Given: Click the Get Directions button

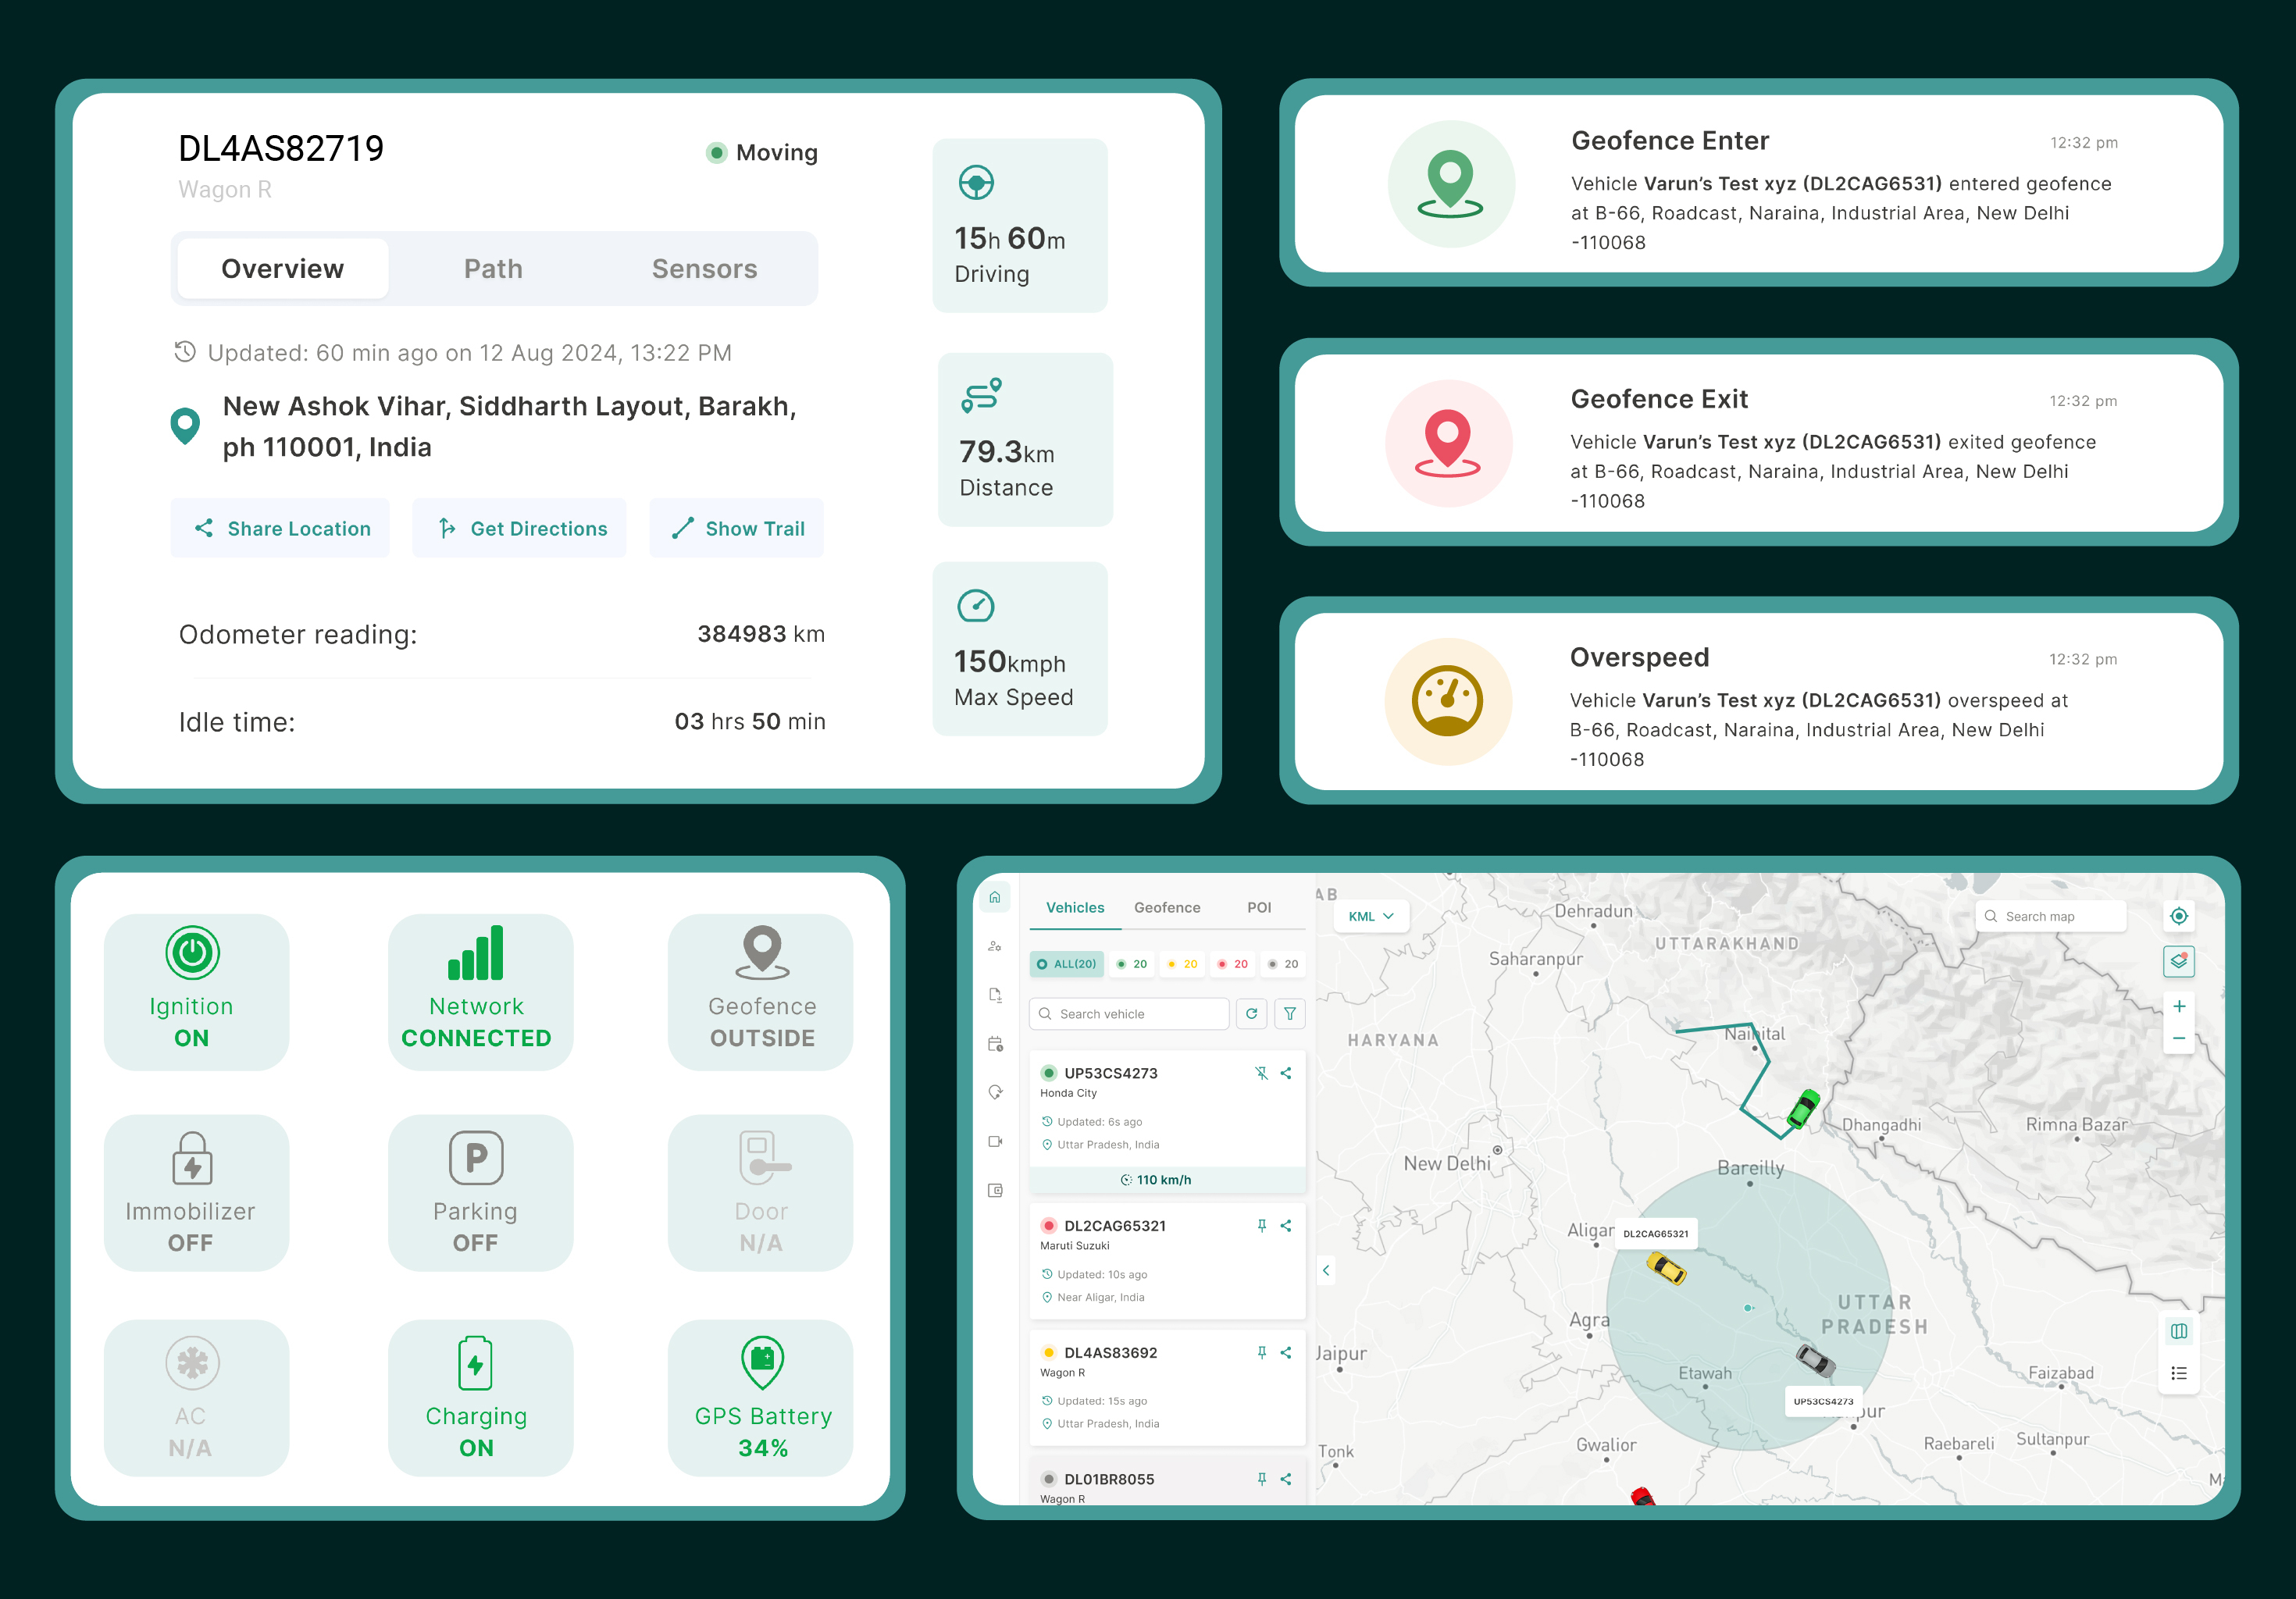Looking at the screenshot, I should point(520,528).
